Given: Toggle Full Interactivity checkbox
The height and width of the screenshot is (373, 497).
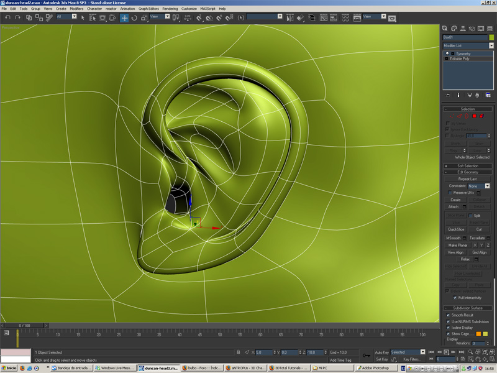Looking at the screenshot, I should [455, 298].
